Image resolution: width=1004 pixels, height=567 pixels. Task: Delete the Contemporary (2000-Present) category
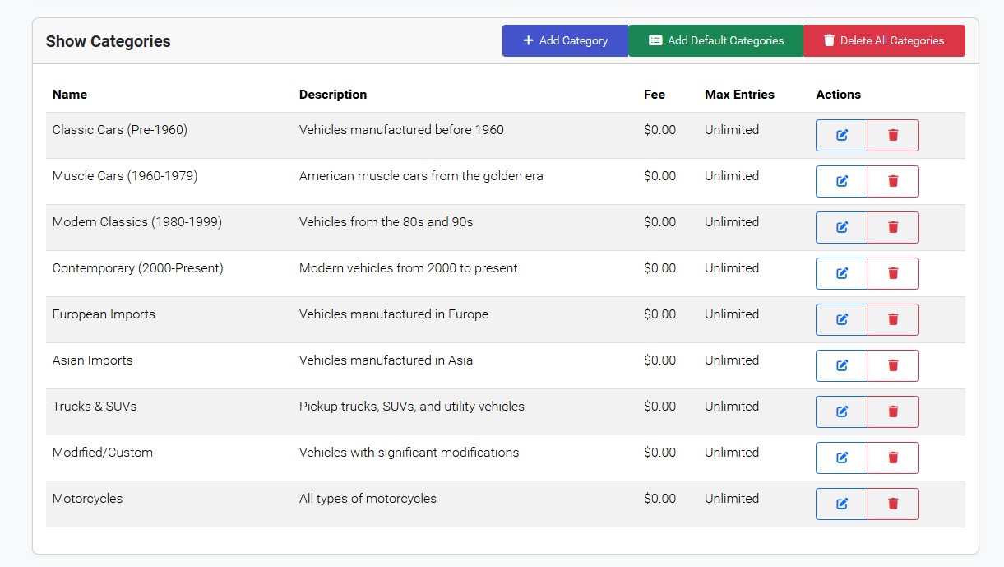coord(893,273)
